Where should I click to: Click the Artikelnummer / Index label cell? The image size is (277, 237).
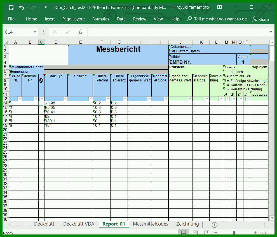(x=27, y=67)
